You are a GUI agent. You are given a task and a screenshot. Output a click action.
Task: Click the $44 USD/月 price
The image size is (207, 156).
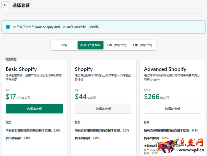[x=86, y=97]
